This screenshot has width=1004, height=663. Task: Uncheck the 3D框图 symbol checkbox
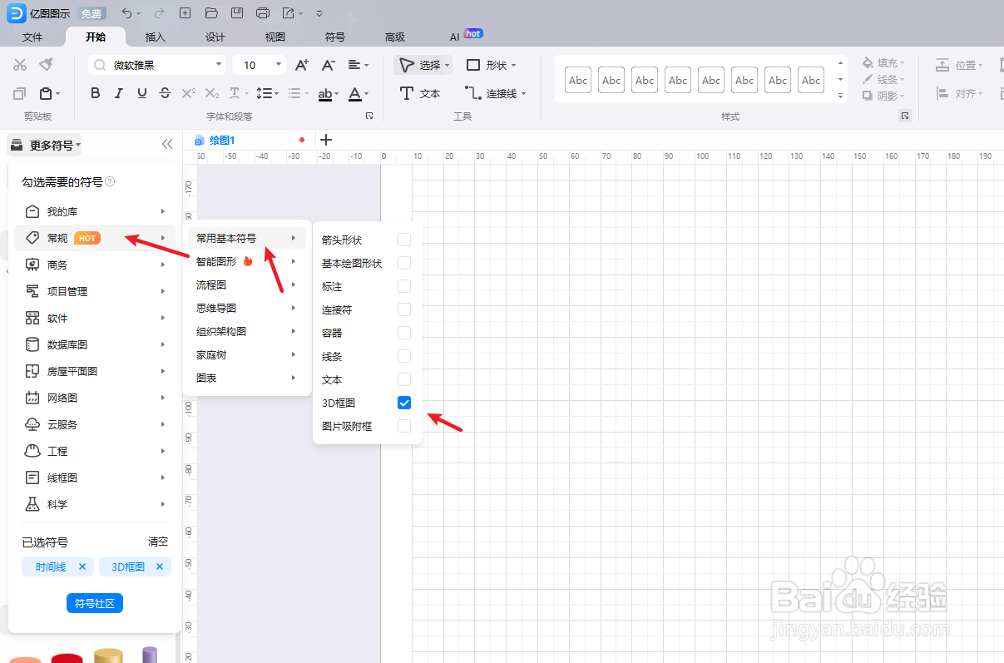click(403, 403)
